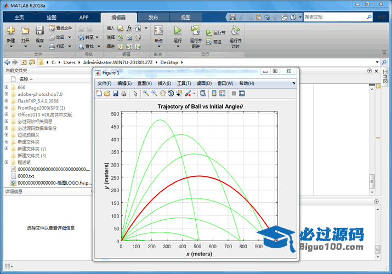Insert function via the fx icon
The image size is (392, 274).
point(129,28)
